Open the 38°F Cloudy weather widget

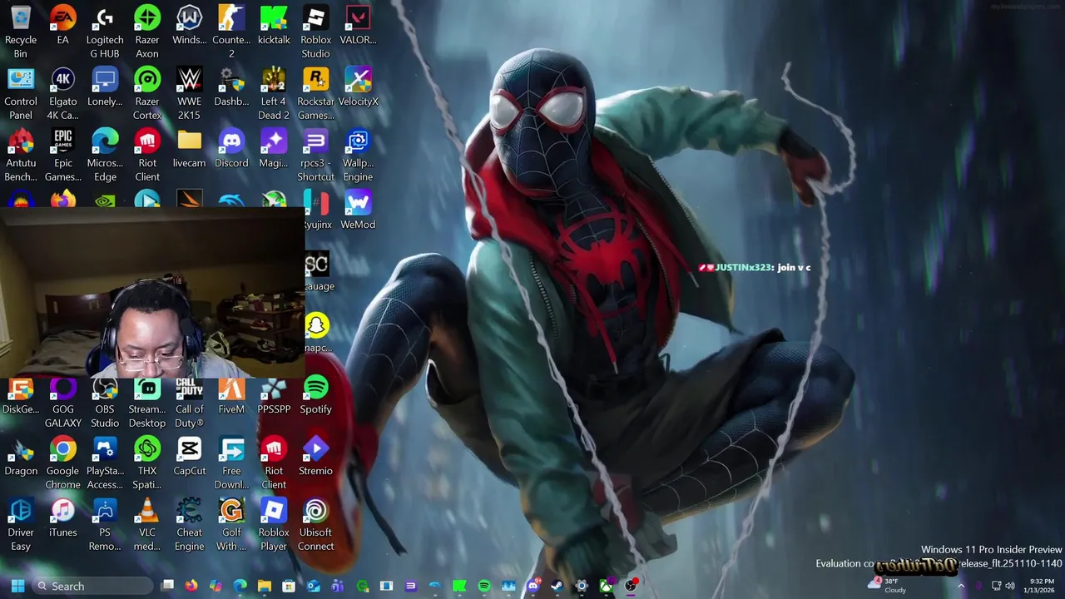pos(887,585)
